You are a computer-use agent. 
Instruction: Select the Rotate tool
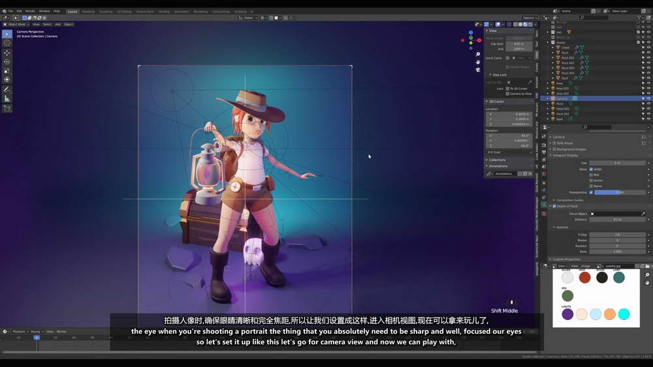click(x=7, y=61)
